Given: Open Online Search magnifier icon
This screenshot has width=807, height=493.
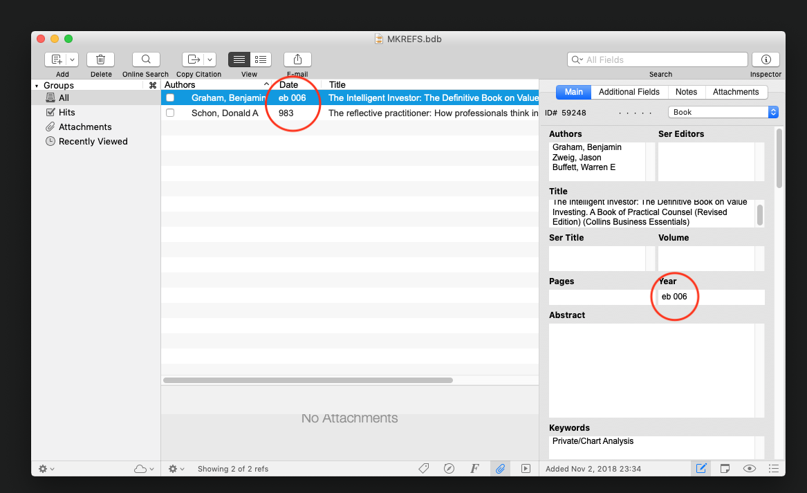Looking at the screenshot, I should pos(146,59).
